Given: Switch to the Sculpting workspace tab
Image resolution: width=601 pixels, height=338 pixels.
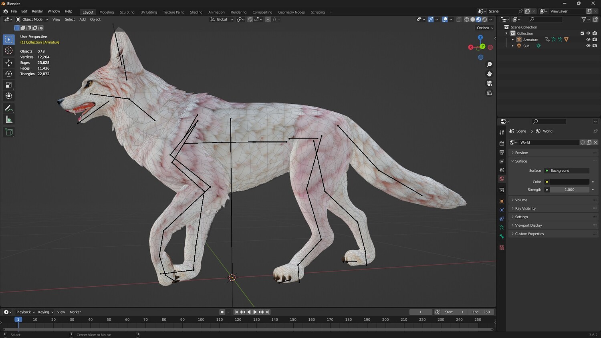Looking at the screenshot, I should pyautogui.click(x=127, y=12).
